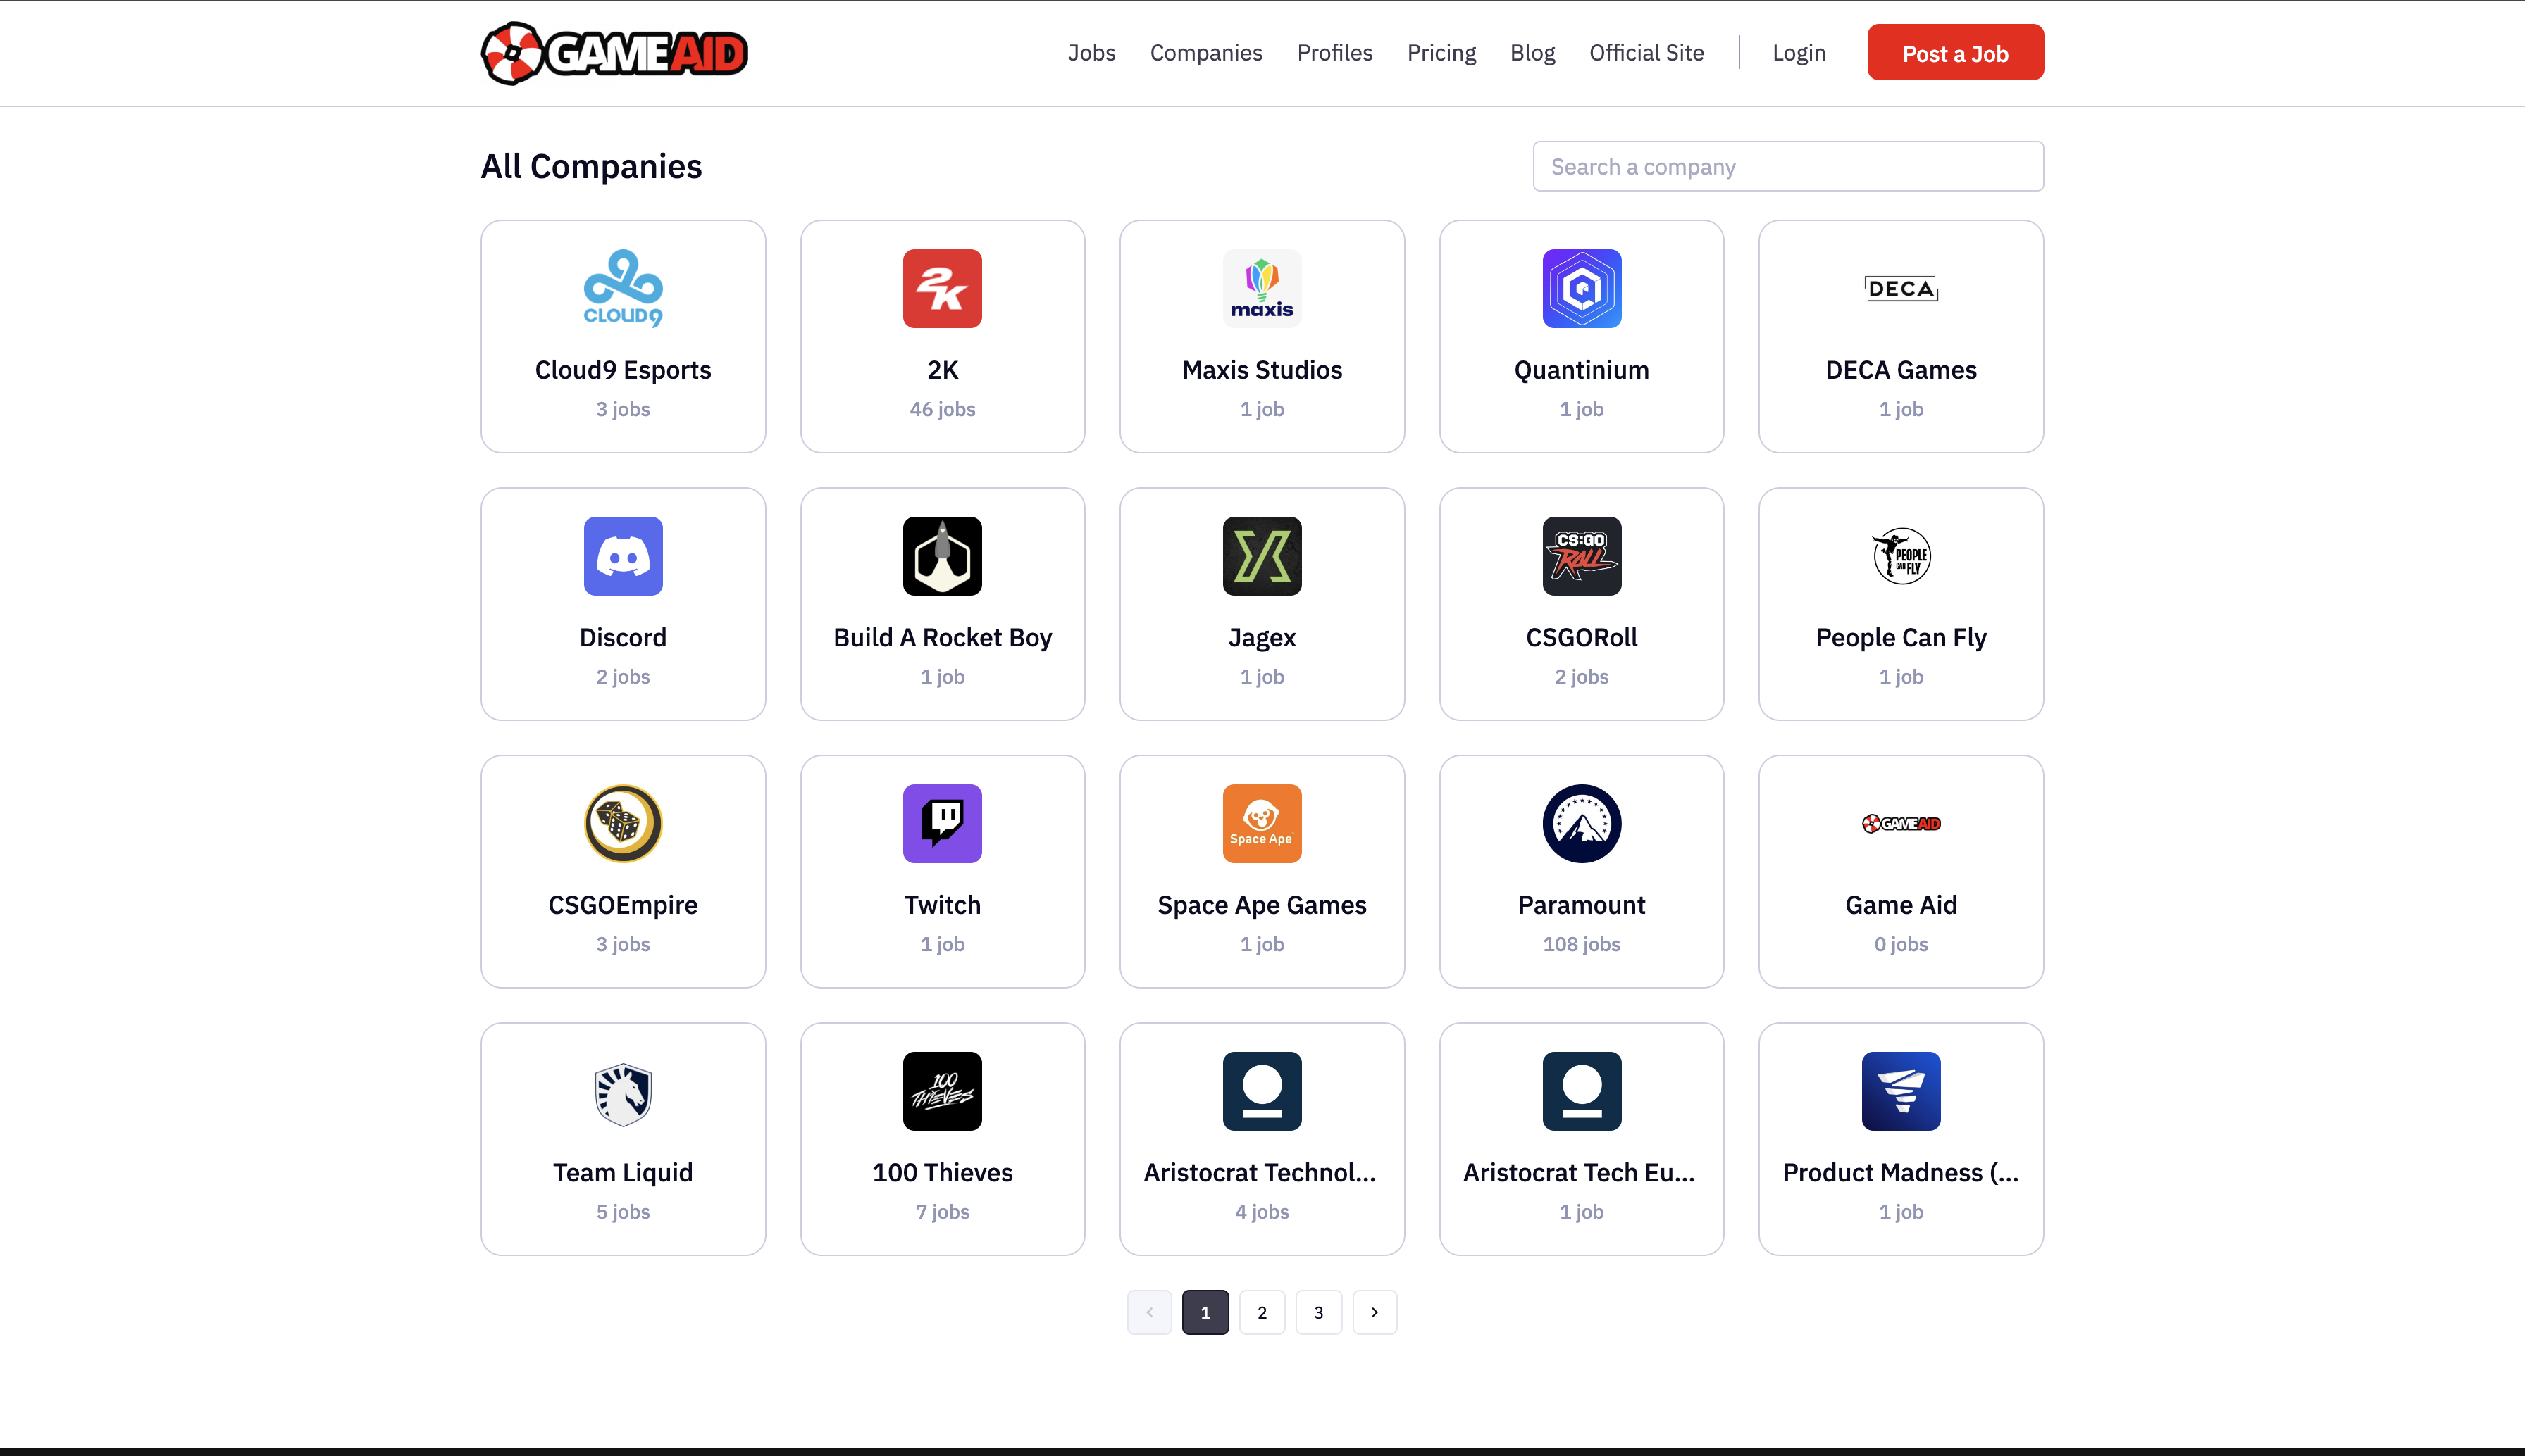Jump to pagination page 3

(x=1317, y=1312)
